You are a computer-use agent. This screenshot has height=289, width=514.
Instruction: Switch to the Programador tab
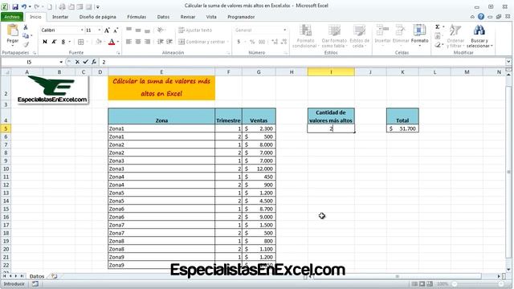point(241,17)
